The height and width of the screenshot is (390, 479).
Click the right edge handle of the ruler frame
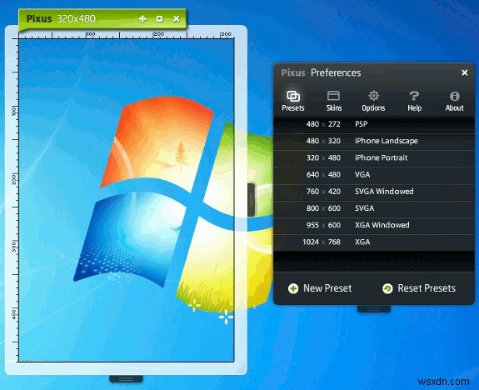click(x=251, y=200)
